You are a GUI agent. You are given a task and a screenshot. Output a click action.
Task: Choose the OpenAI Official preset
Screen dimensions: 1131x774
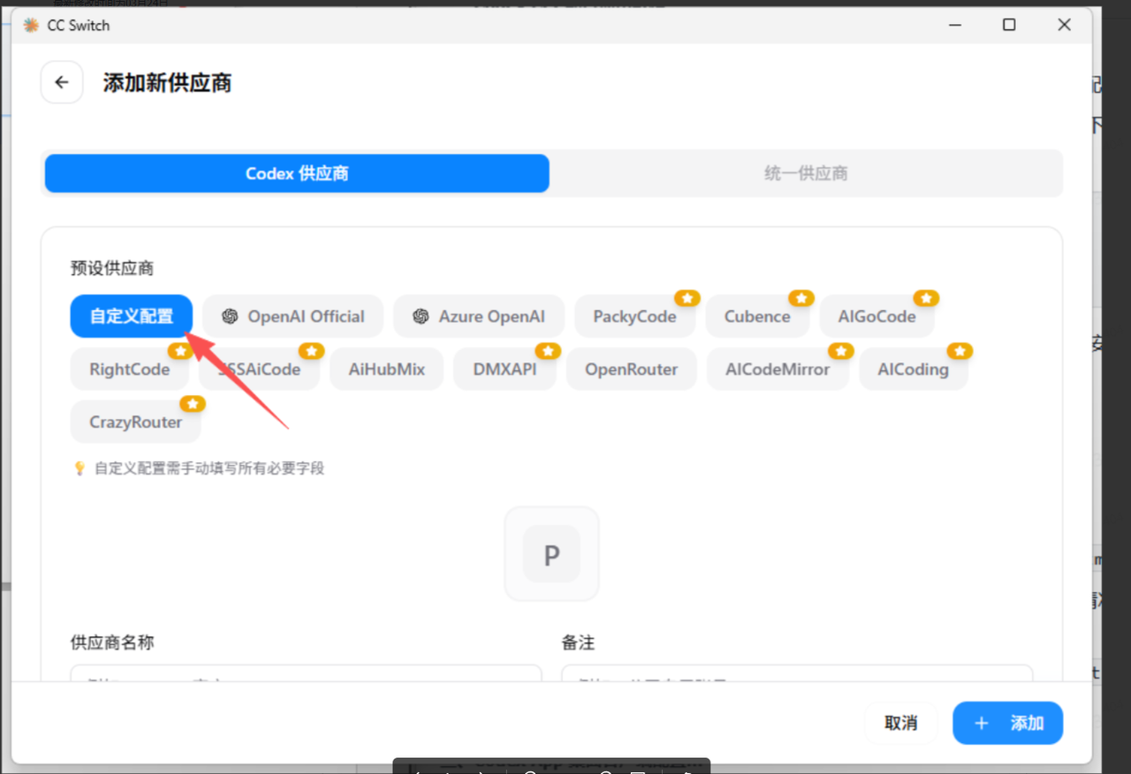(x=292, y=316)
